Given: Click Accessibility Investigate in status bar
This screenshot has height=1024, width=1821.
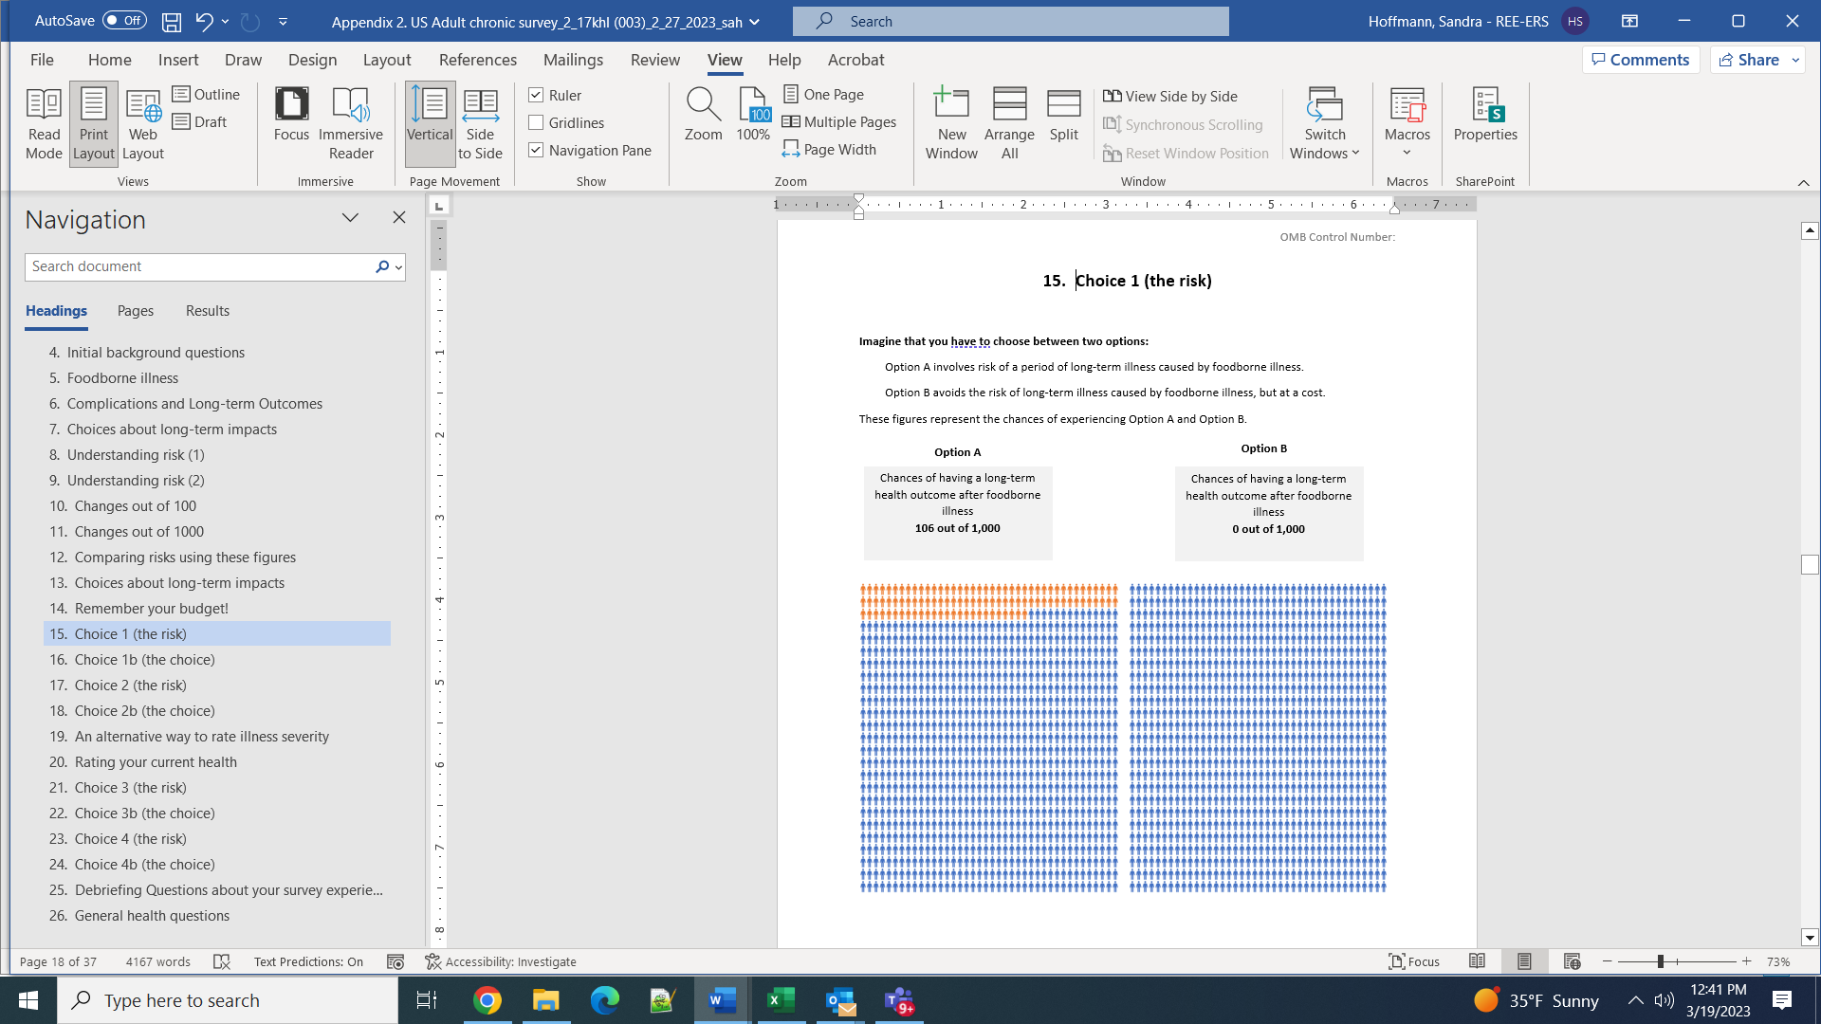Looking at the screenshot, I should coord(501,961).
